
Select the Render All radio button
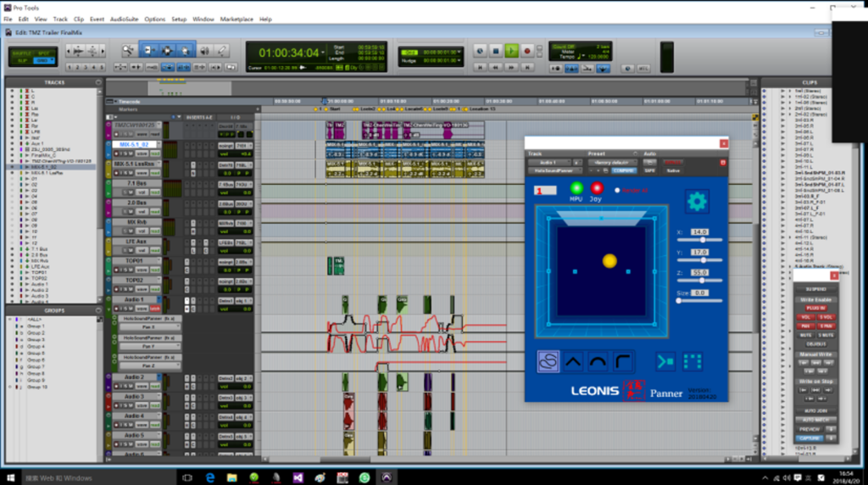(x=617, y=191)
